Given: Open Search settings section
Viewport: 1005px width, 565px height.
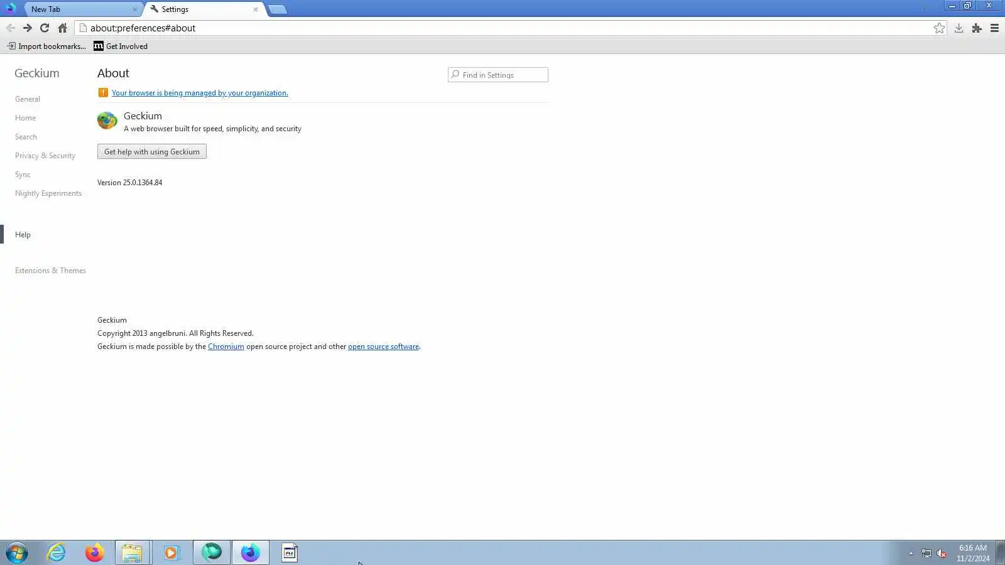Looking at the screenshot, I should pyautogui.click(x=26, y=137).
